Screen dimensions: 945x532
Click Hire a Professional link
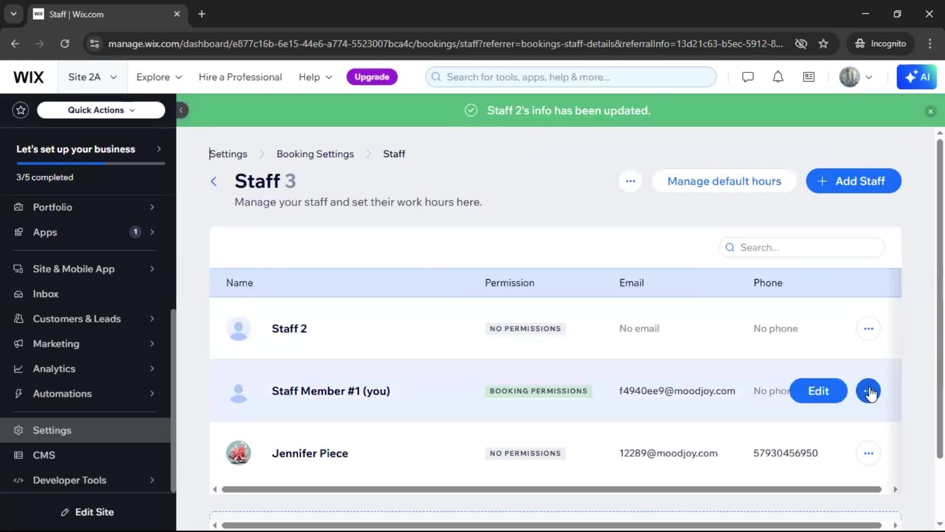[240, 77]
